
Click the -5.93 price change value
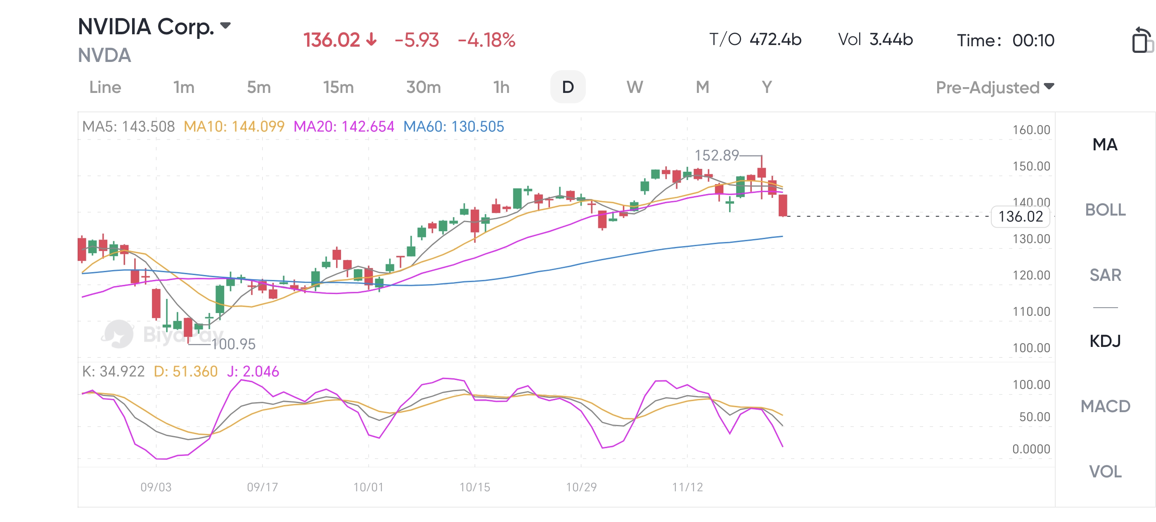click(x=417, y=40)
